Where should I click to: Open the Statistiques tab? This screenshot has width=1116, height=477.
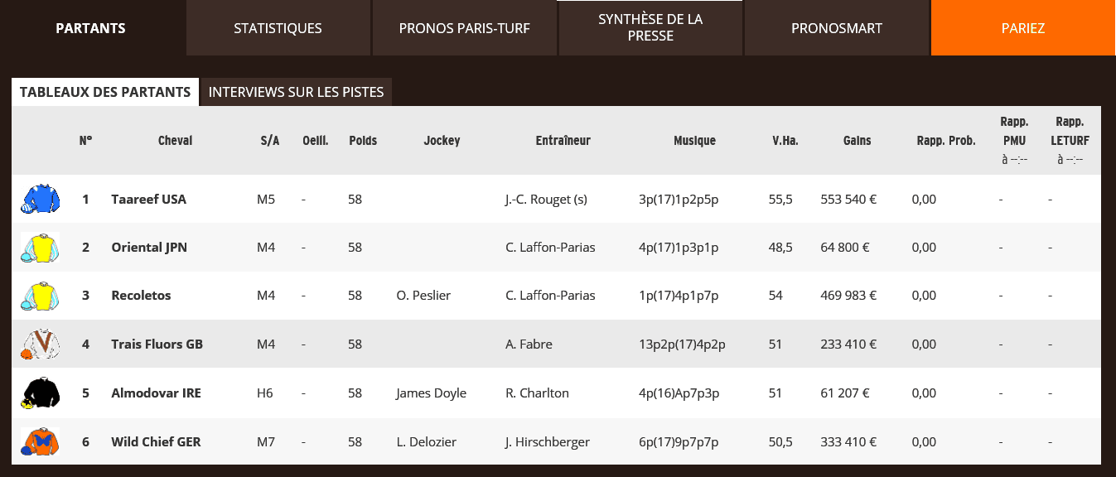point(278,28)
